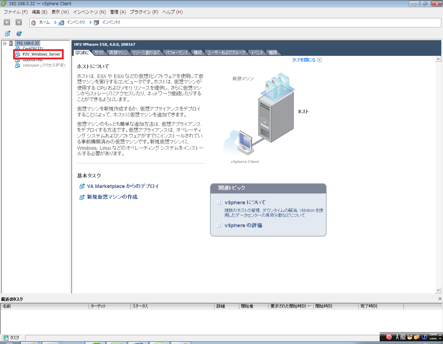Click the host server icon beside 192.168.0.32

[11, 43]
